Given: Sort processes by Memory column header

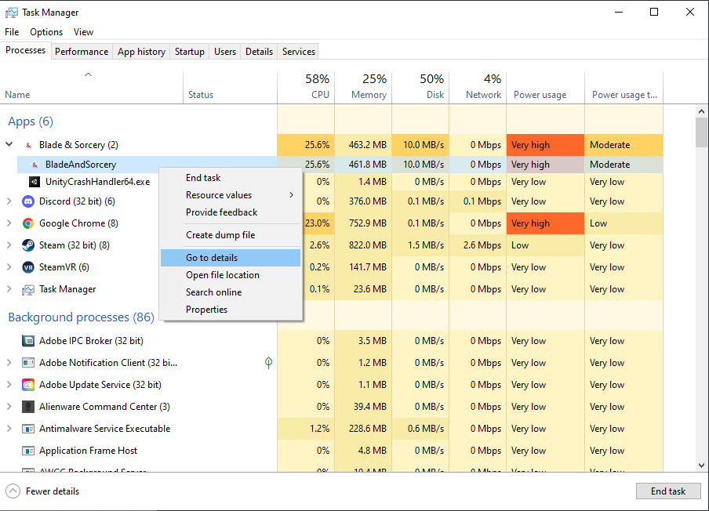Looking at the screenshot, I should [363, 86].
